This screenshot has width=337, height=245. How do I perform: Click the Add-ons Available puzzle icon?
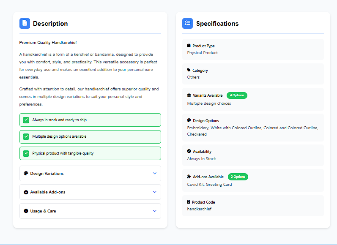pyautogui.click(x=189, y=177)
